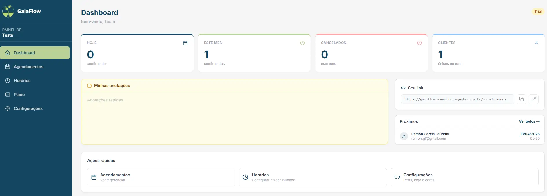547x196 pixels.
Task: Click the Trial plan badge
Action: pos(538,12)
